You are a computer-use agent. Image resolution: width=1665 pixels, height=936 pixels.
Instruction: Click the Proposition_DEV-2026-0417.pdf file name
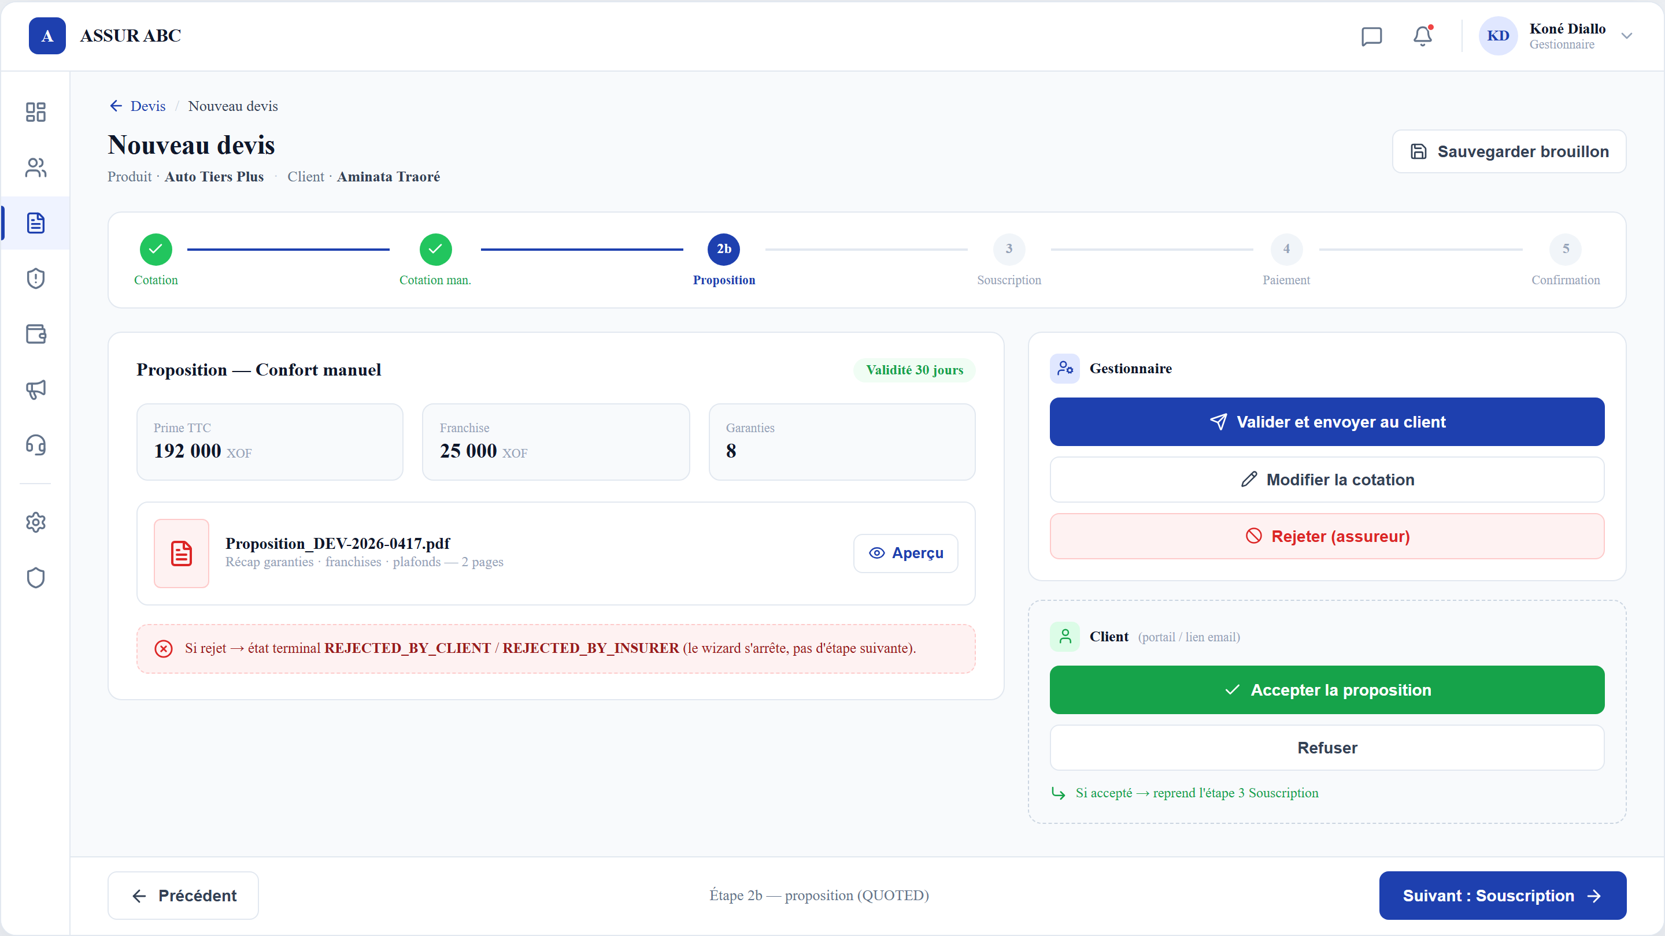(x=338, y=543)
